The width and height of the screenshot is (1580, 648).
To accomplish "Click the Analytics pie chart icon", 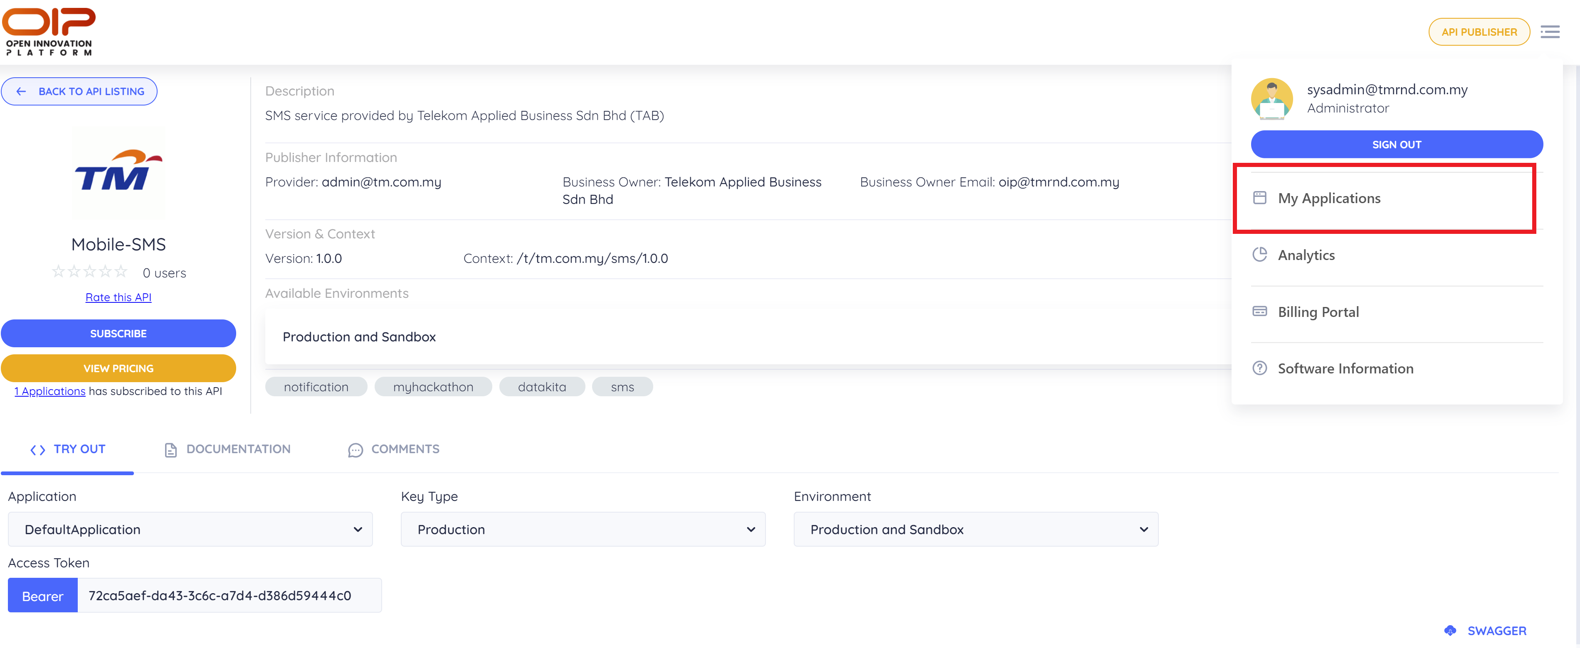I will (1259, 255).
